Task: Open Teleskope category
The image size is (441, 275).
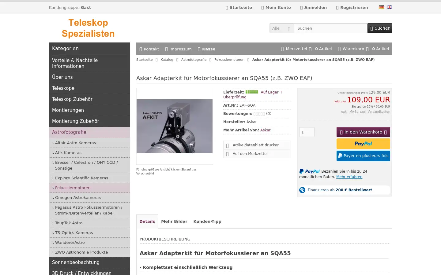Action: point(89,88)
